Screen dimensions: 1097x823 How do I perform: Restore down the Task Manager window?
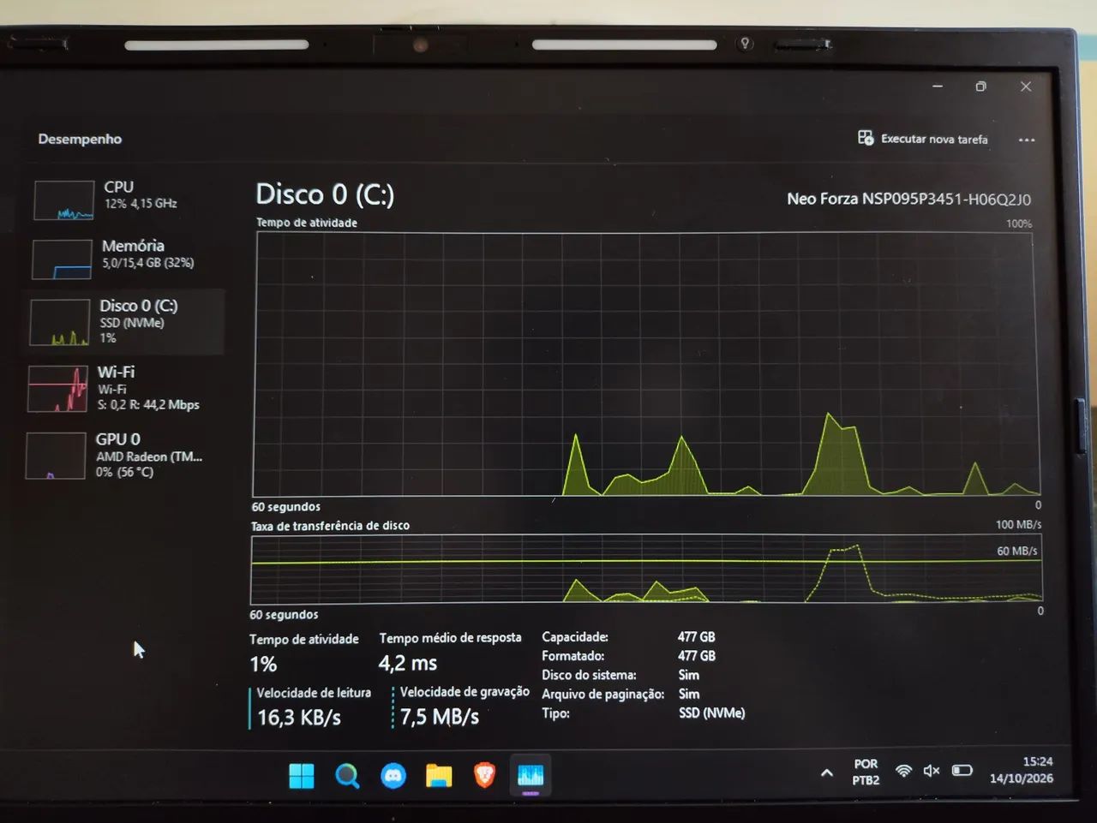981,86
